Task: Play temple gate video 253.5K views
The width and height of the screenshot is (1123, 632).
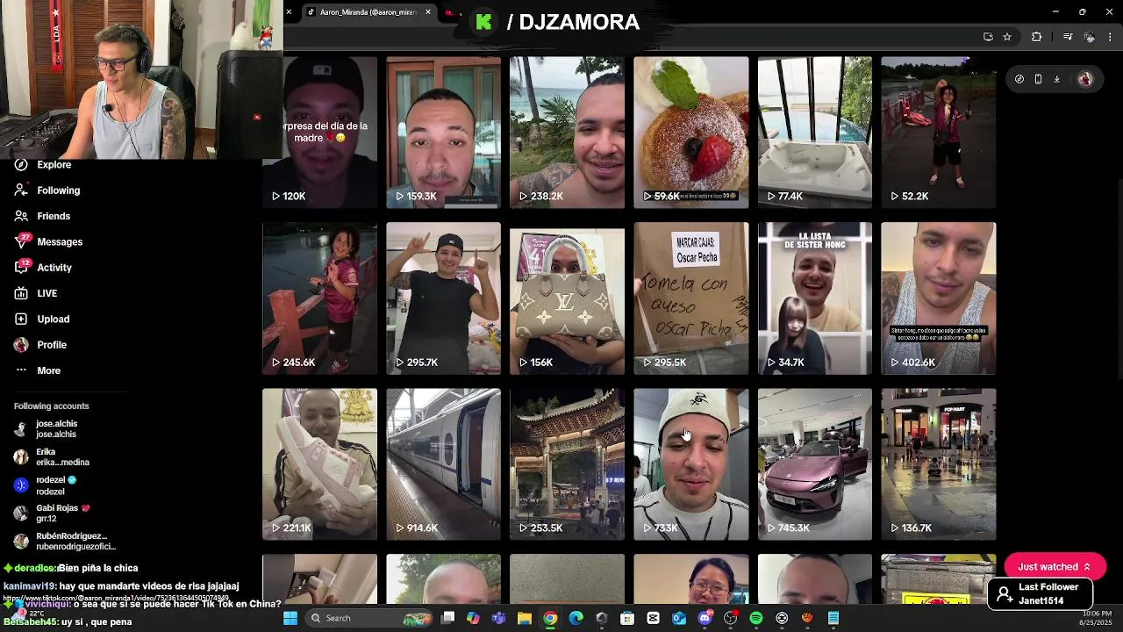Action: [x=567, y=464]
